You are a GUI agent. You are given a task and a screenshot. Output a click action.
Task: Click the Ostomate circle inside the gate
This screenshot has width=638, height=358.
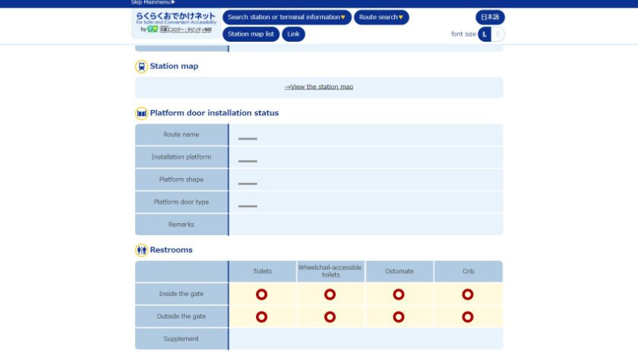(399, 294)
